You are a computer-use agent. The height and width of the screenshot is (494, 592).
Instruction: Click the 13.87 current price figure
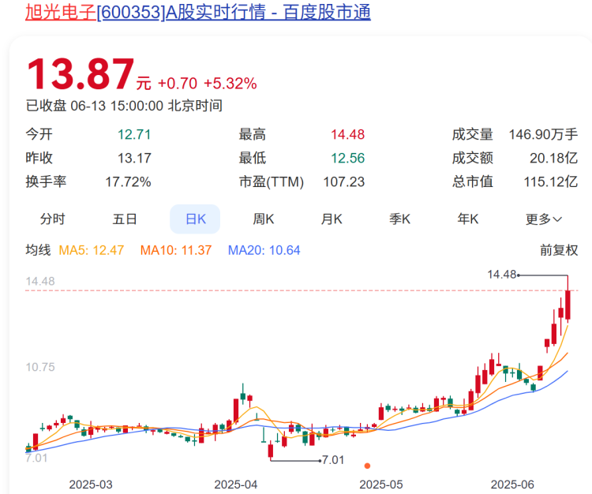point(81,74)
